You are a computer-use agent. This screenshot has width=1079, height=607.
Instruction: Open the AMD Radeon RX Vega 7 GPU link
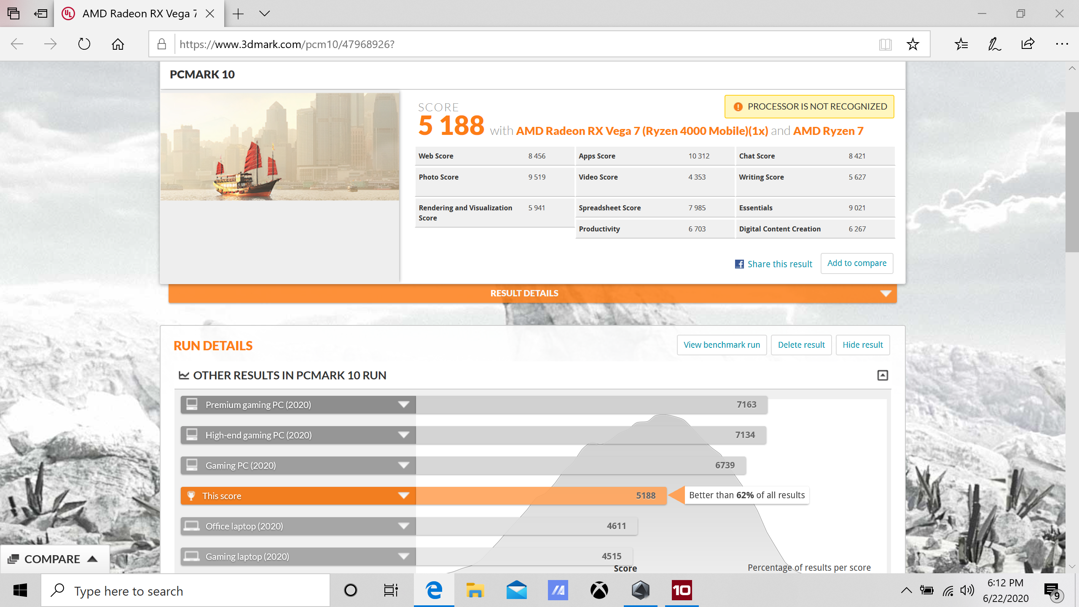coord(642,131)
